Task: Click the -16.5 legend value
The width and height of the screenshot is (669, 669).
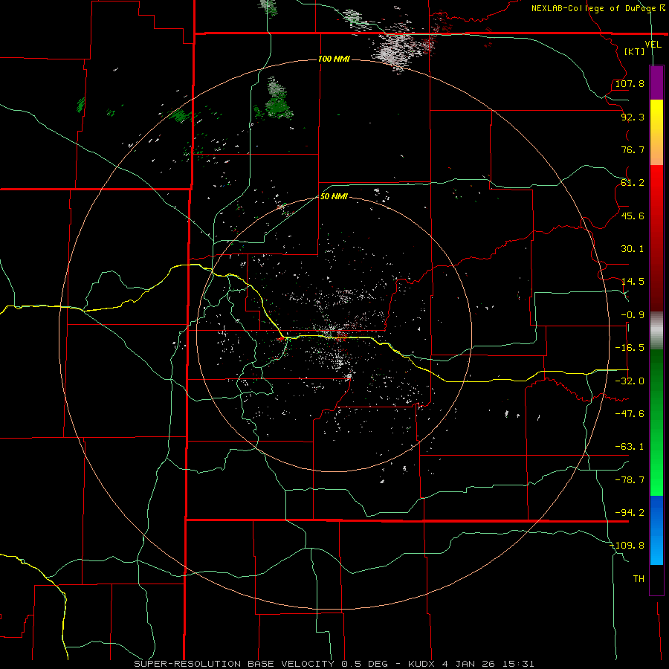Action: [630, 348]
